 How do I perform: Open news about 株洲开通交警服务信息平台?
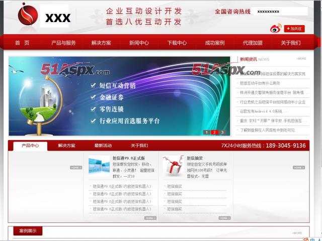click(x=274, y=92)
